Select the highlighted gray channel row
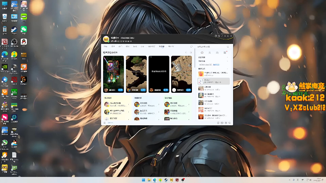 214,81
